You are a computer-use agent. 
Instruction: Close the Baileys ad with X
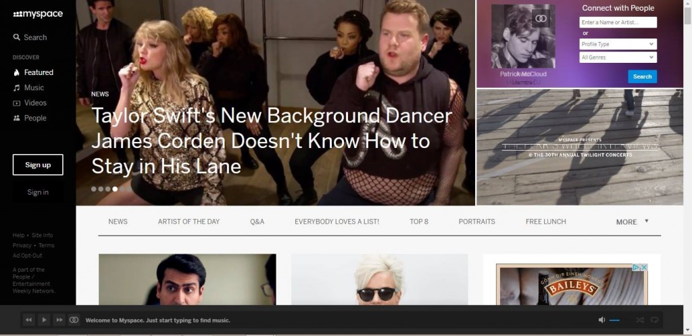tap(644, 268)
